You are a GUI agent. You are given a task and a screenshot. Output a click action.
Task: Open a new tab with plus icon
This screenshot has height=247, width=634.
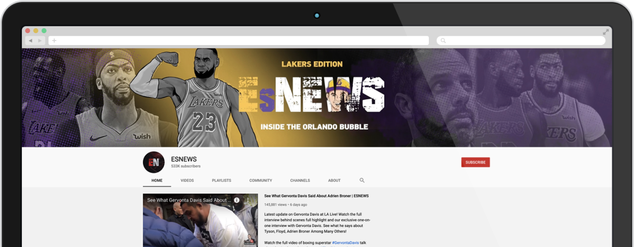54,41
